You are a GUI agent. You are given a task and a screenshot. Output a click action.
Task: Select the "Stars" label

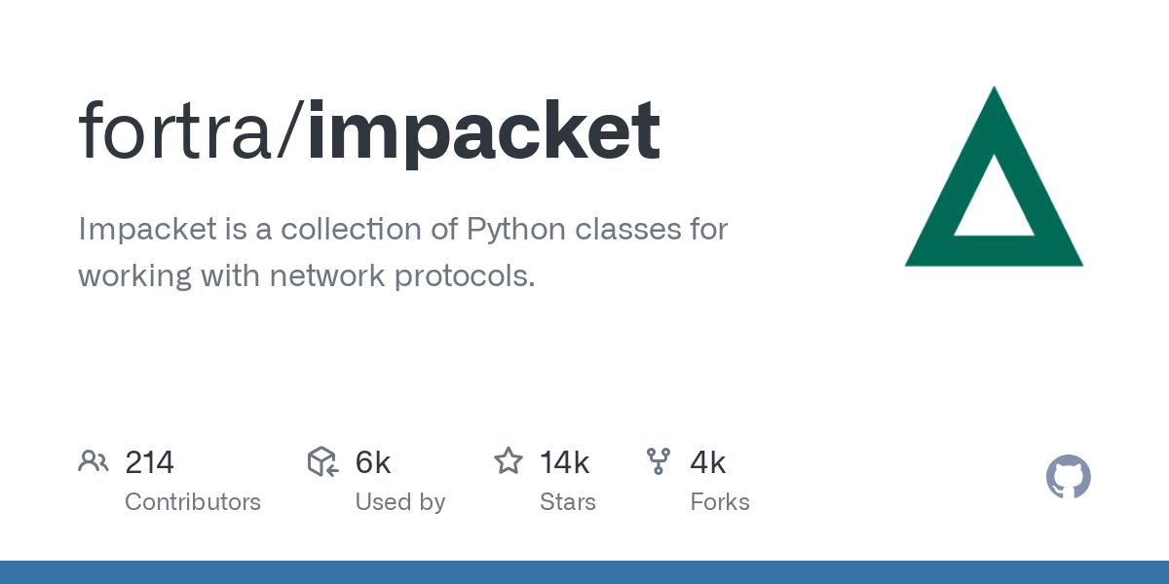tap(568, 502)
